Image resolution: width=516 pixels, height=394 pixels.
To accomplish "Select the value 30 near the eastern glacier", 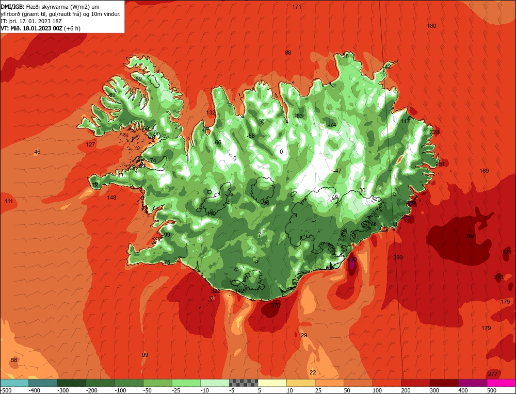I will 362,190.
